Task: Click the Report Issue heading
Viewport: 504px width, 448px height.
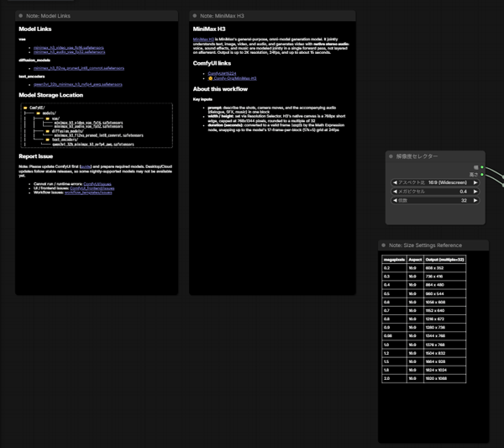Action: coord(35,156)
